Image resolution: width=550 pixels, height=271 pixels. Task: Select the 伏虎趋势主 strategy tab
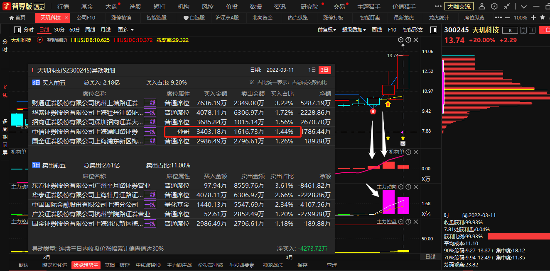86,265
